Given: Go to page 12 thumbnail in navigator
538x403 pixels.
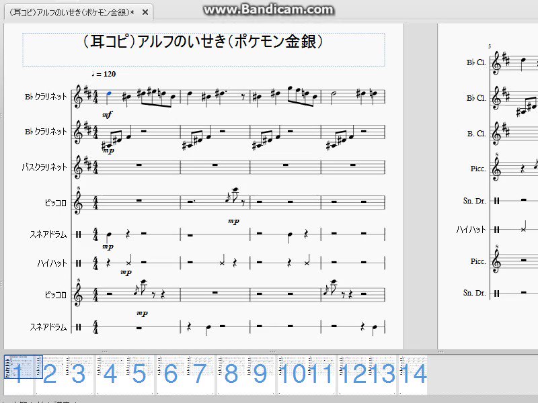Looking at the screenshot, I should pos(352,375).
